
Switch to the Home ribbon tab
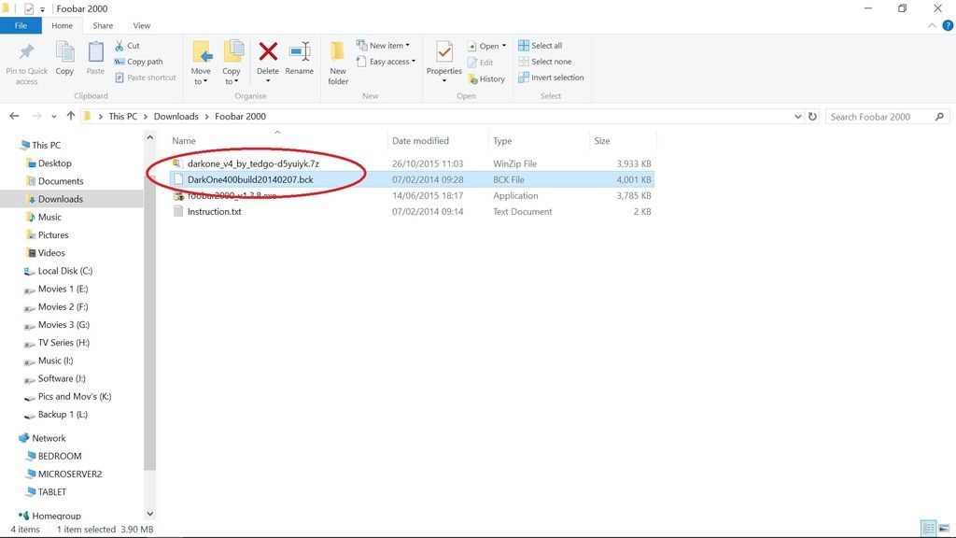(x=63, y=25)
